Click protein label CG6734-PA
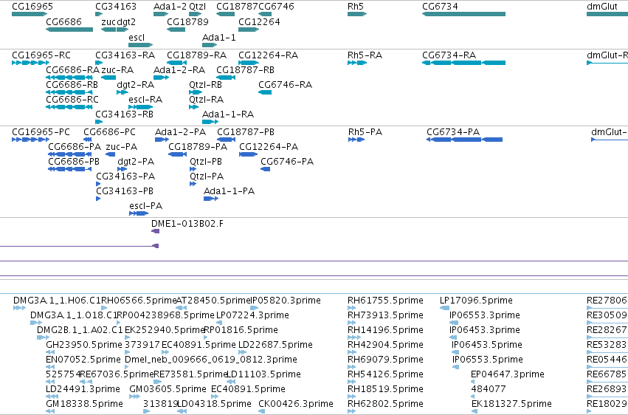Screen dimensions: 628x415 click(453, 131)
